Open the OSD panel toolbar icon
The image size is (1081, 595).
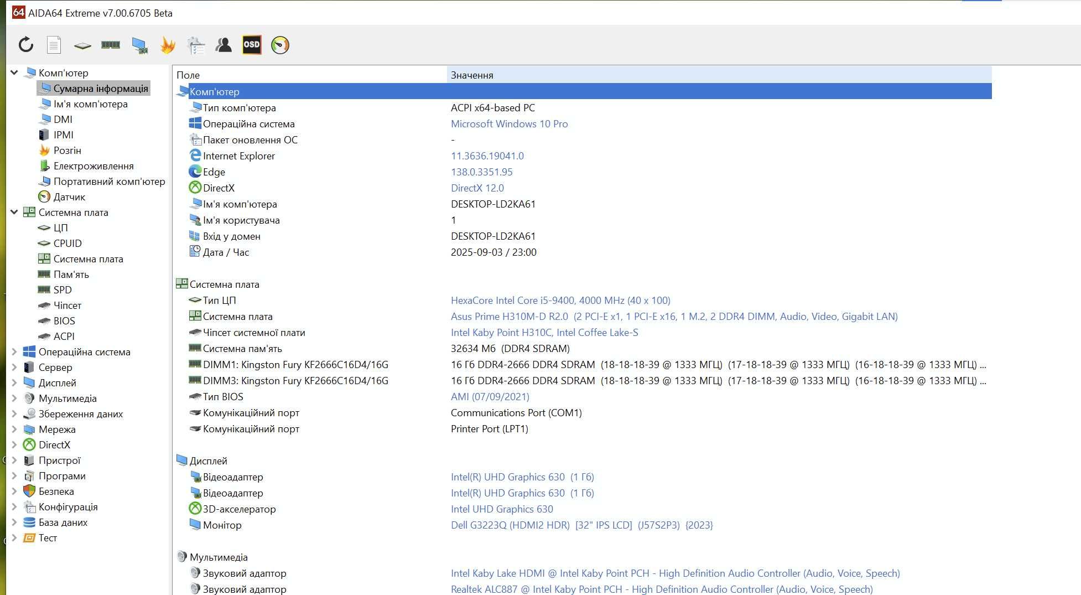point(252,45)
